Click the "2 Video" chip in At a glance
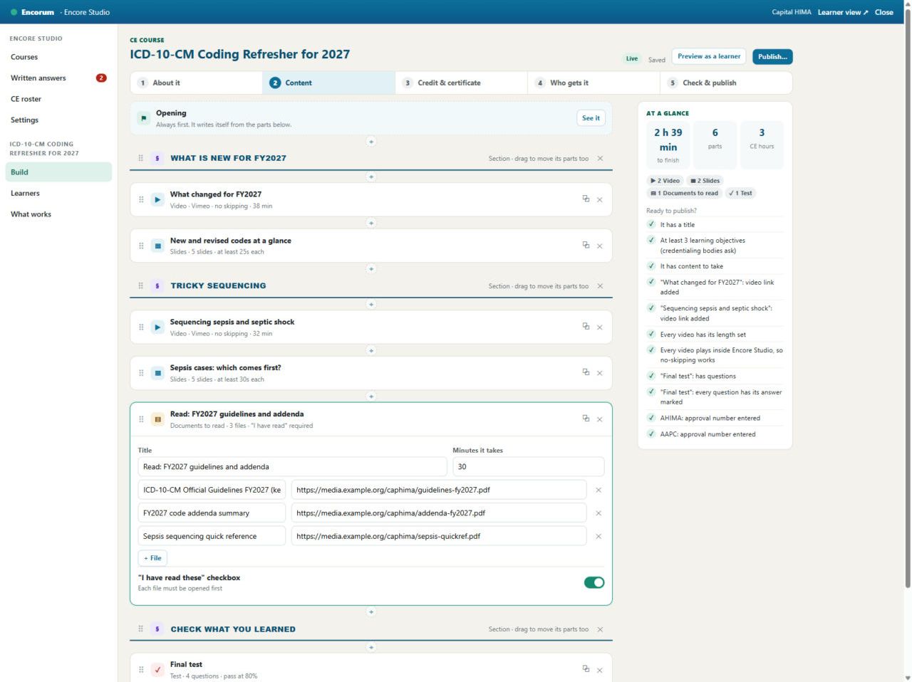912x682 pixels. point(665,181)
